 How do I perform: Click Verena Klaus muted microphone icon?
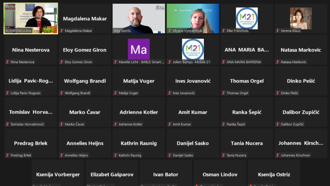[278, 31]
